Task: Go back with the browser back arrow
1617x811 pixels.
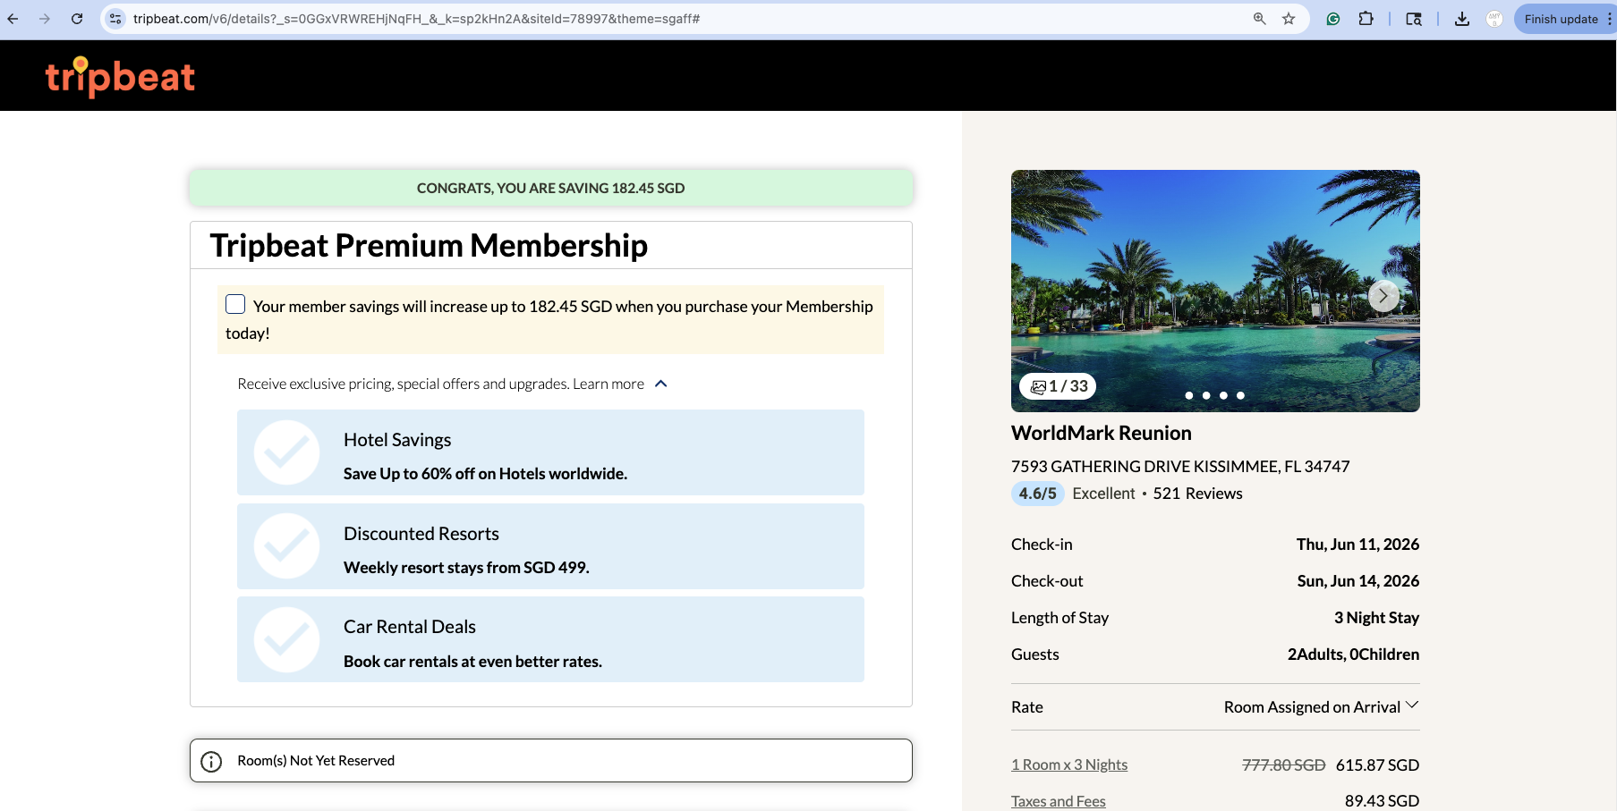Action: point(13,19)
